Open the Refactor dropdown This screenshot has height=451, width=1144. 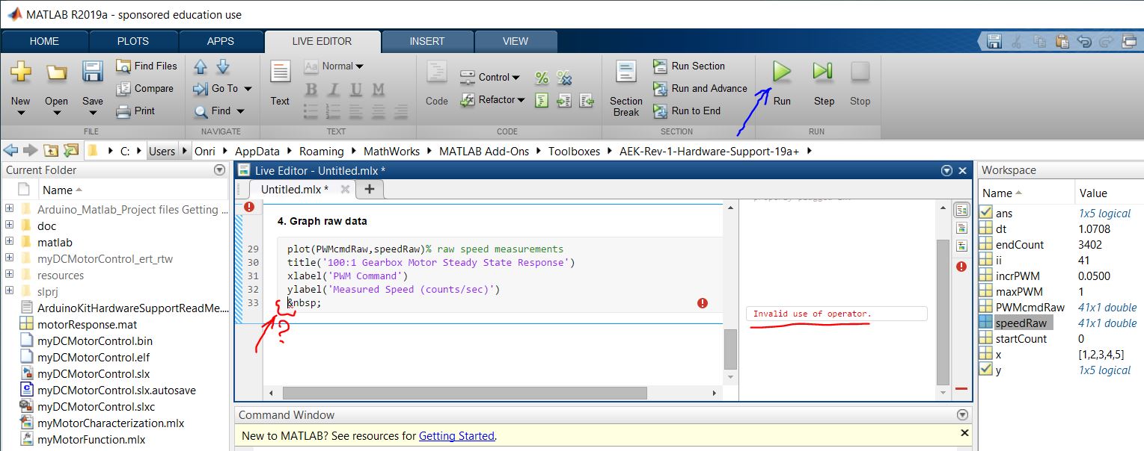point(492,99)
